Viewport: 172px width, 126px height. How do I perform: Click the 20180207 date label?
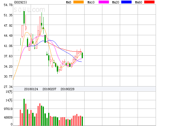pyautogui.click(x=49, y=89)
